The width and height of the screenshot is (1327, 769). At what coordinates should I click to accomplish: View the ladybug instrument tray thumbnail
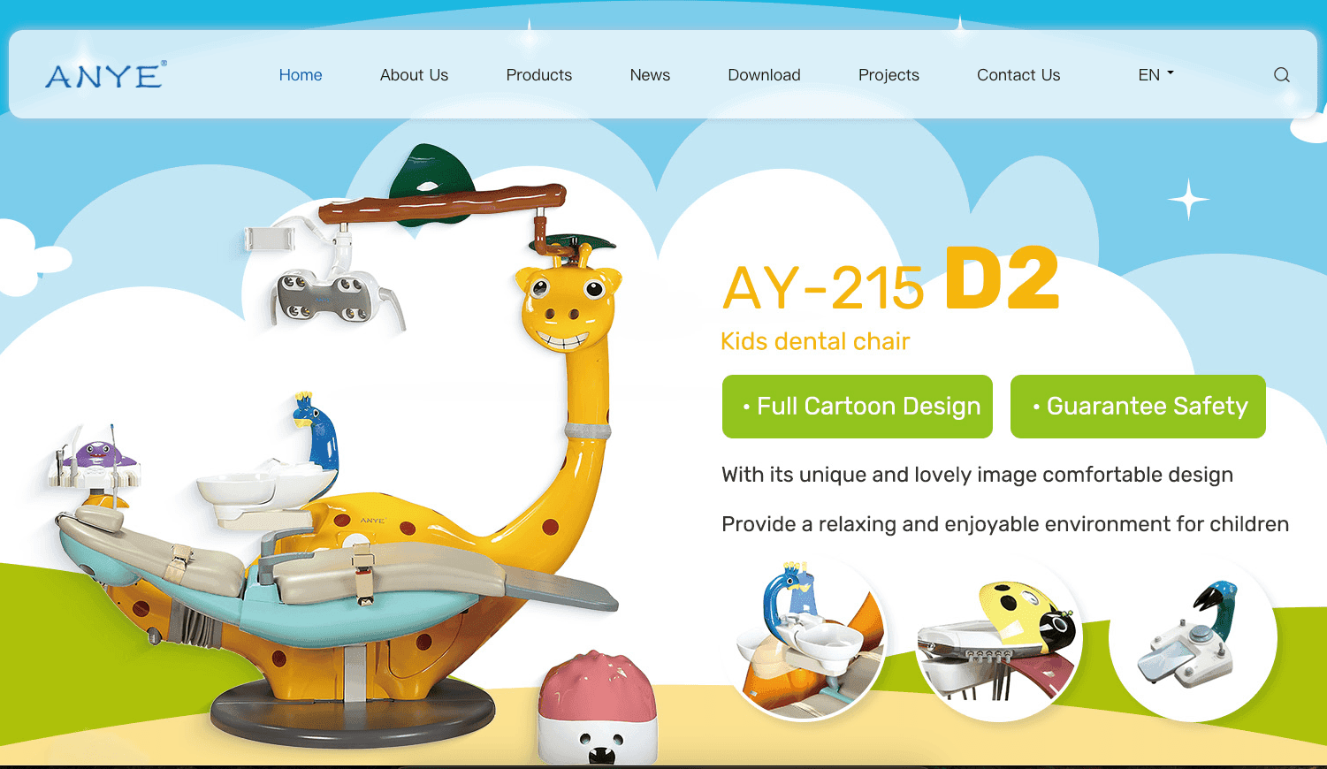(x=999, y=639)
